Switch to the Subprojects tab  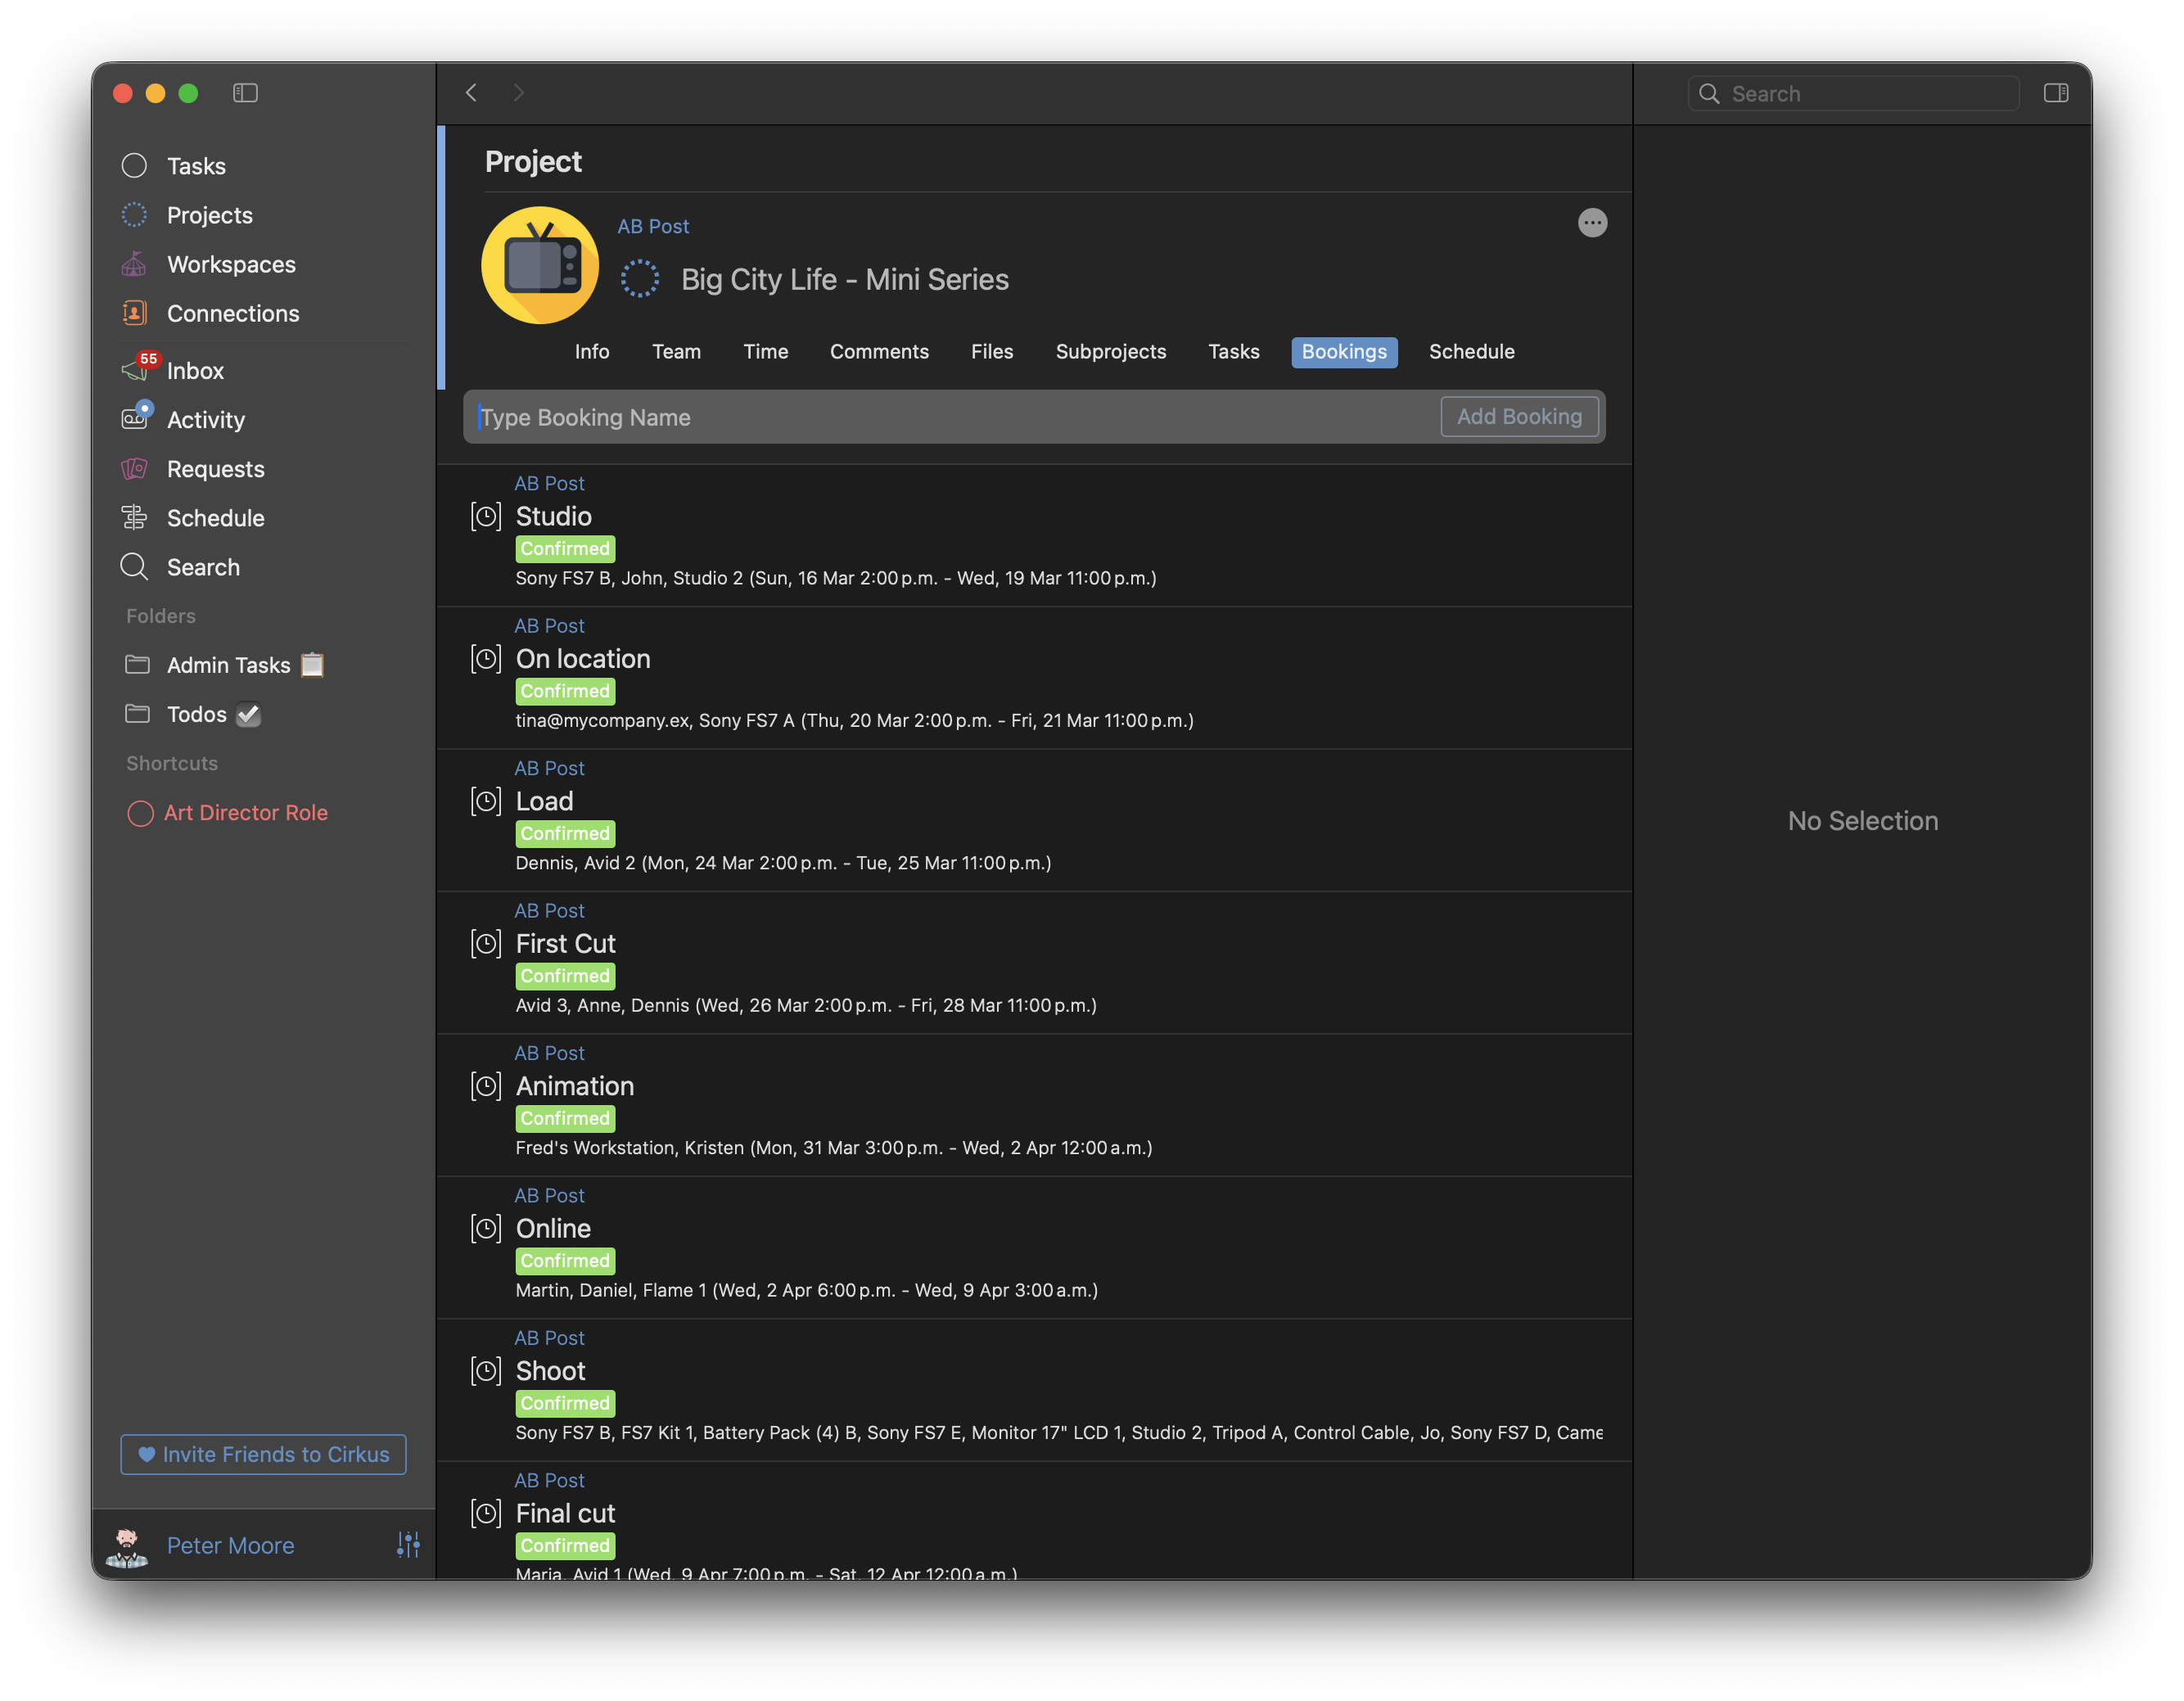pyautogui.click(x=1110, y=352)
